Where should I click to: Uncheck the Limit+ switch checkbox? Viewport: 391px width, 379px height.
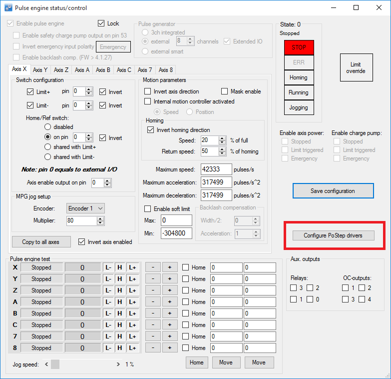pyautogui.click(x=30, y=92)
